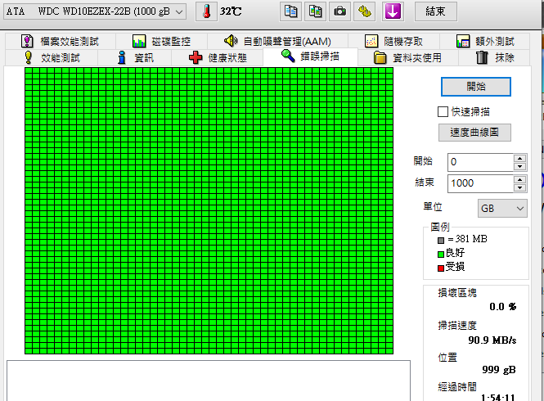
Task: Click the 掃描速度 label
Action: coord(457,326)
